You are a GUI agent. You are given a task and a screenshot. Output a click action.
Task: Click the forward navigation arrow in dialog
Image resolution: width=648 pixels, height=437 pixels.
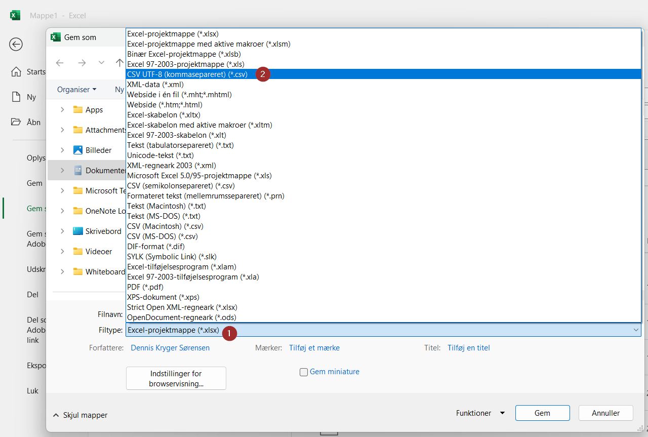[x=82, y=63]
